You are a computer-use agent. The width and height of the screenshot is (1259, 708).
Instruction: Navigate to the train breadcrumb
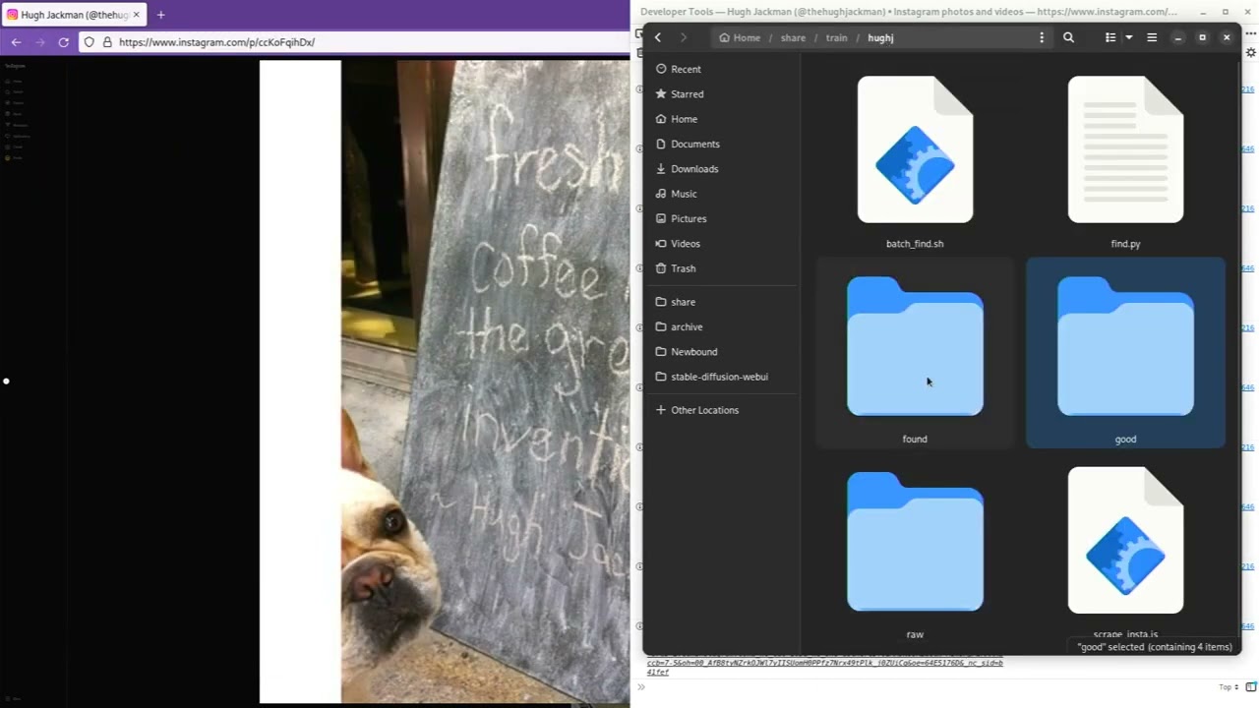(x=836, y=37)
